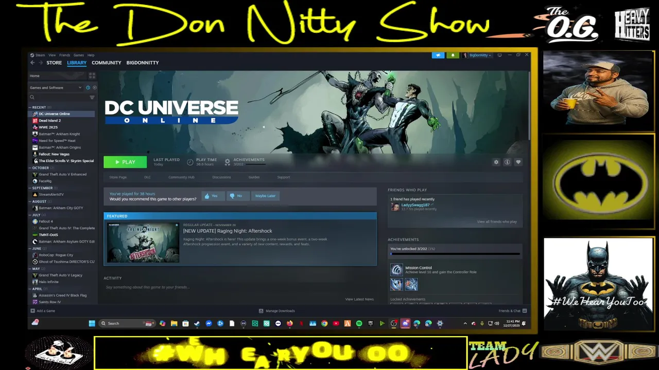The height and width of the screenshot is (370, 659).
Task: Open the Raging Night Aftershock news thumbnail
Action: coord(143,243)
